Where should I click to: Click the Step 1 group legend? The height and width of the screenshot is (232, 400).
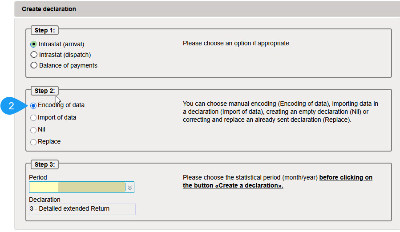point(44,31)
